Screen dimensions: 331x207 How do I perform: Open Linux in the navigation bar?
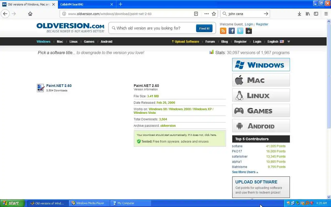tap(73, 42)
